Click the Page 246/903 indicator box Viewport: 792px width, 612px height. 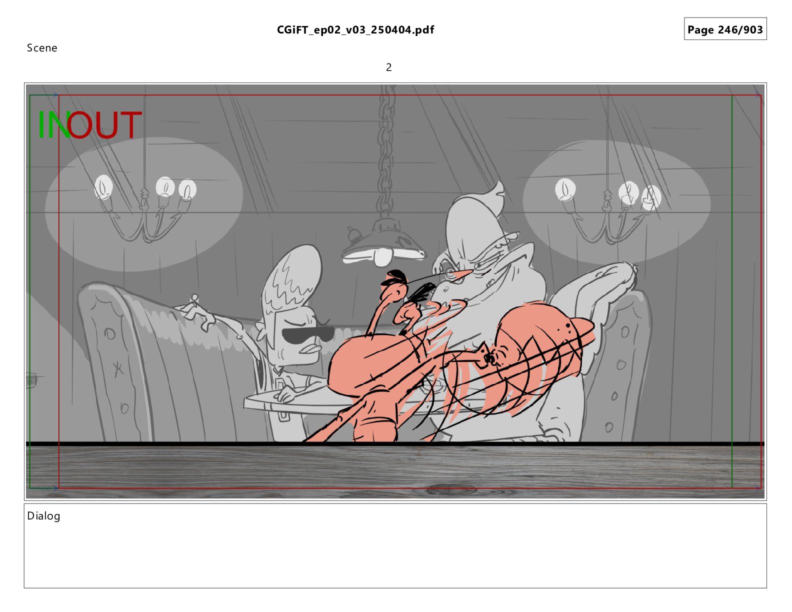pos(725,29)
